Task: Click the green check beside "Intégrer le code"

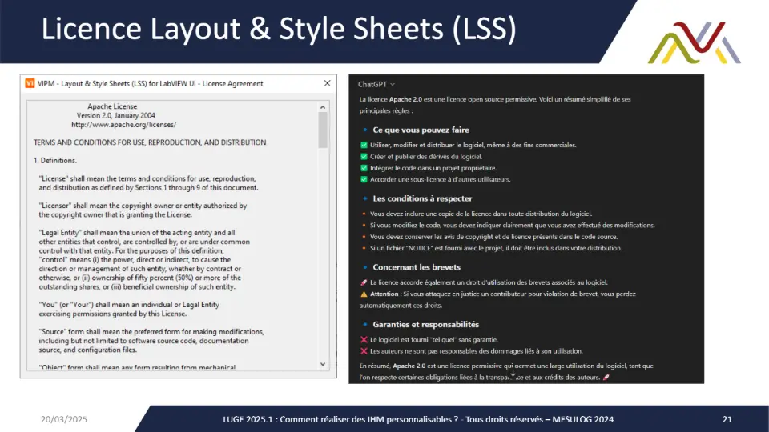Action: [364, 168]
